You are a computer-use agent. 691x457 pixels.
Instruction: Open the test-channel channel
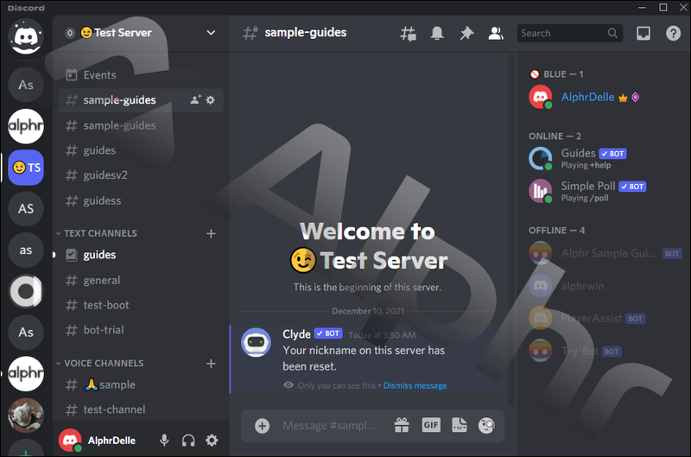point(141,409)
